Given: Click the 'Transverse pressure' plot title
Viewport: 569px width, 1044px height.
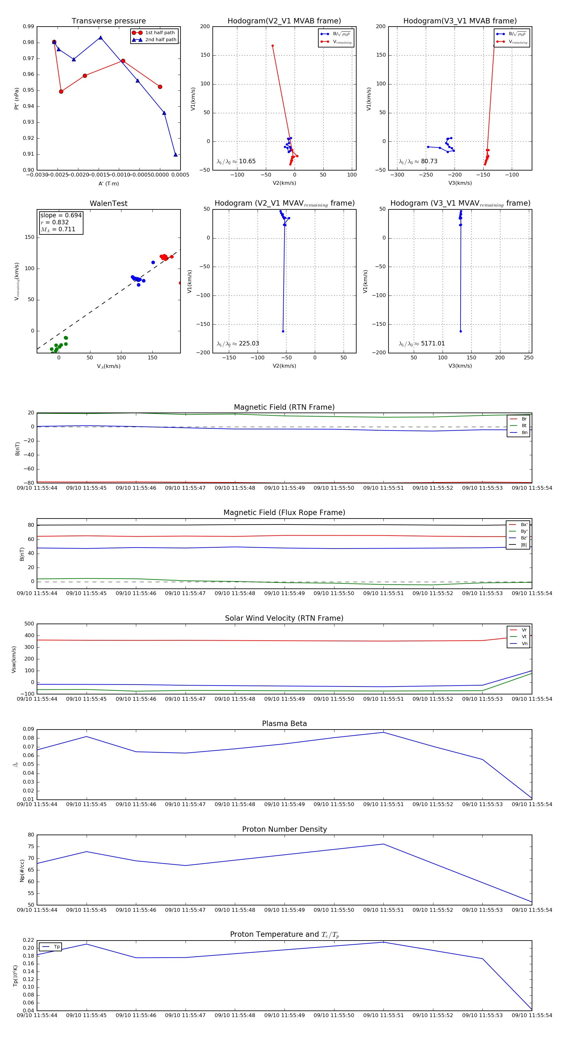Looking at the screenshot, I should [108, 21].
